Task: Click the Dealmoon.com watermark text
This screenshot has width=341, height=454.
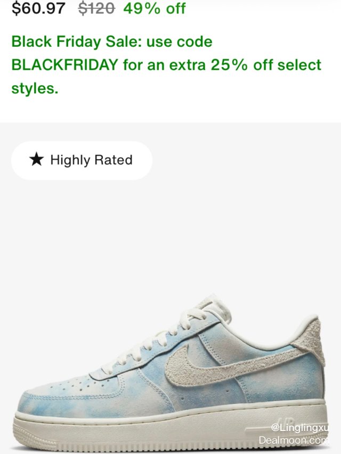Action: click(x=294, y=441)
